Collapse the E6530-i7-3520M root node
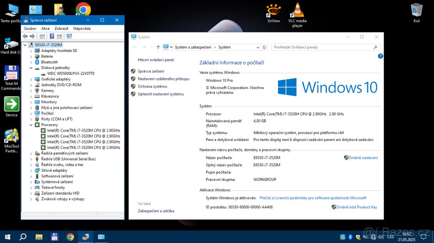The image size is (434, 243). click(25, 45)
